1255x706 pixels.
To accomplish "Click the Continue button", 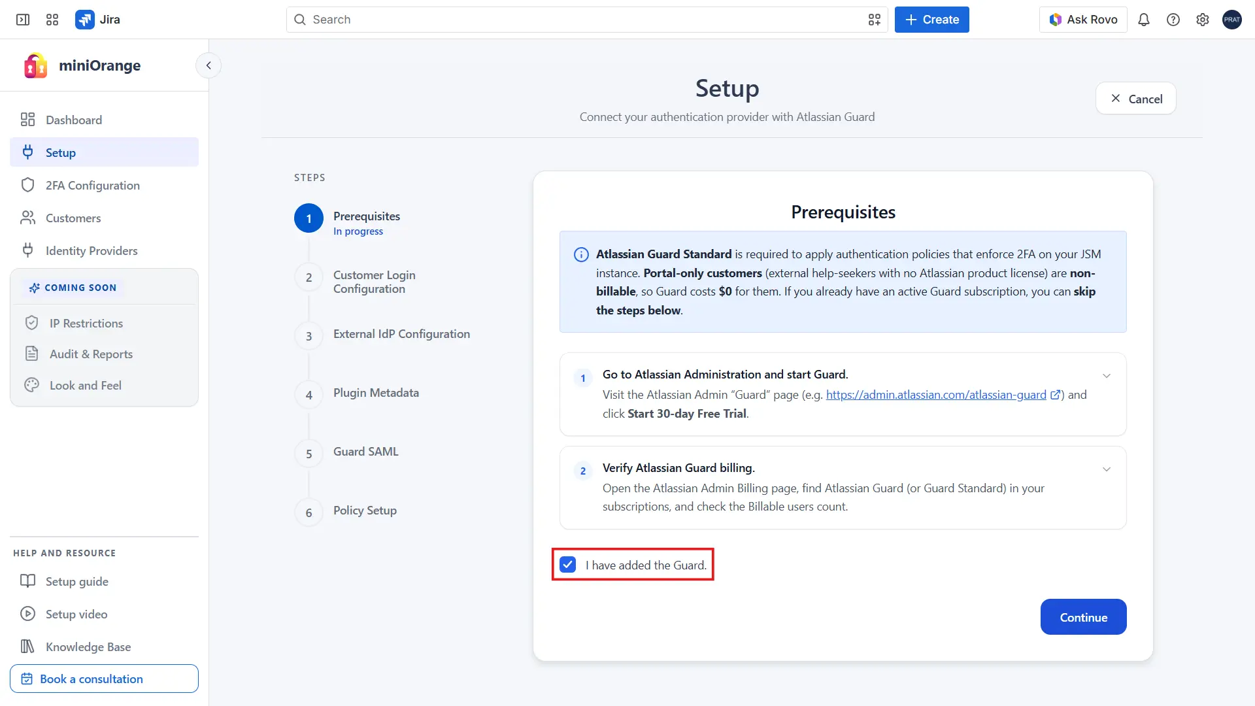I will (1084, 617).
